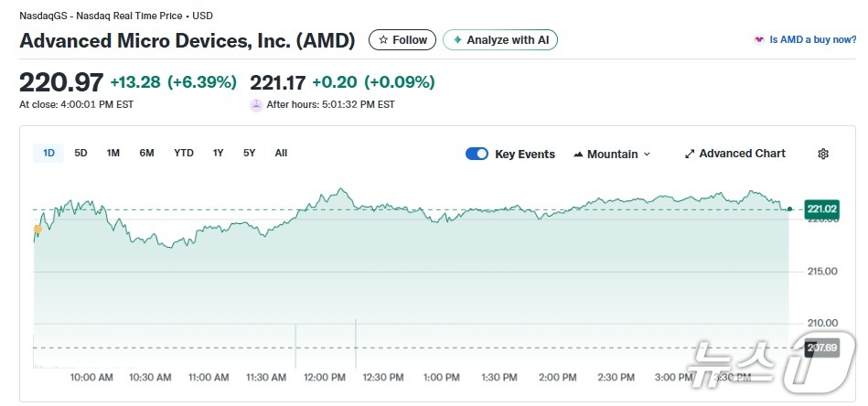Image resolution: width=868 pixels, height=406 pixels.
Task: Select the 1D time range tab
Action: click(x=48, y=153)
